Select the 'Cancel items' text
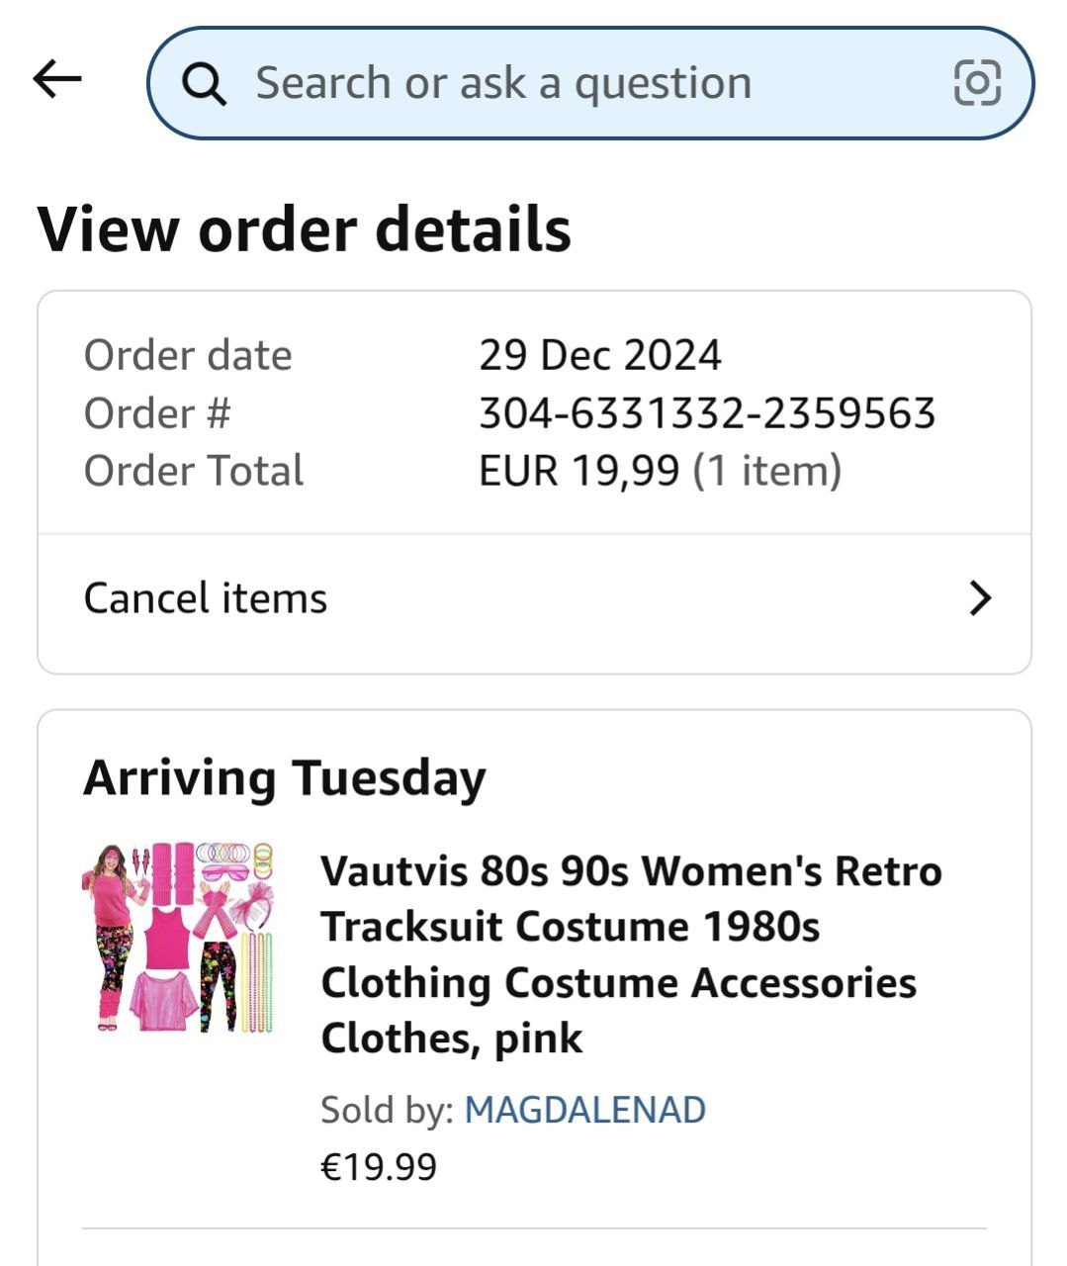This screenshot has height=1266, width=1067. pyautogui.click(x=206, y=598)
